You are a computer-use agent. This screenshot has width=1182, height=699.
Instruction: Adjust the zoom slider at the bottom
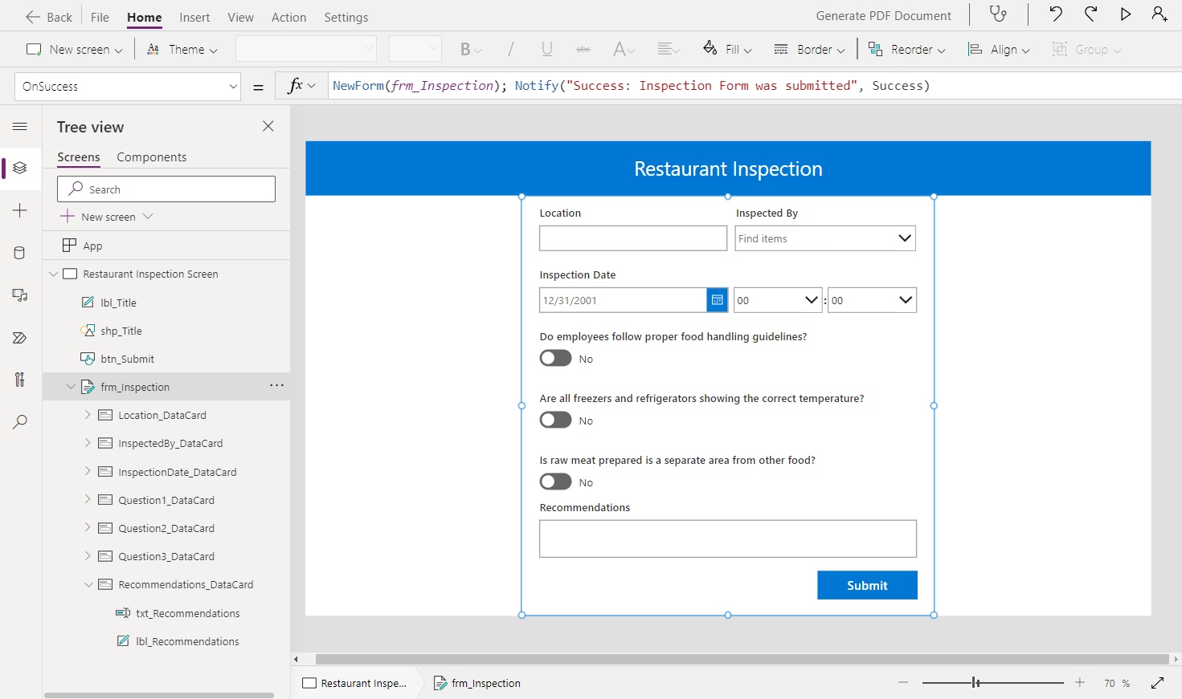(x=973, y=682)
